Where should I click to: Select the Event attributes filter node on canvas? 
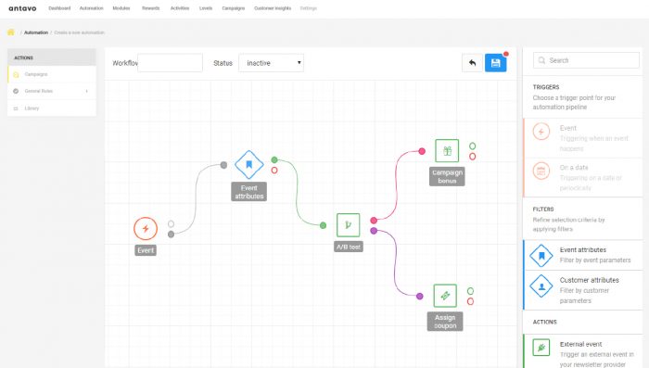249,164
